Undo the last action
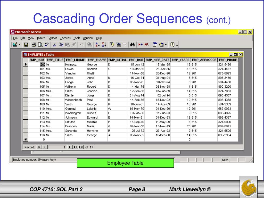The width and height of the screenshot is (264, 198). (82, 45)
